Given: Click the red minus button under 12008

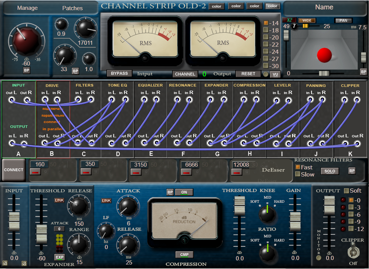Looking at the screenshot, I should pos(237,172).
